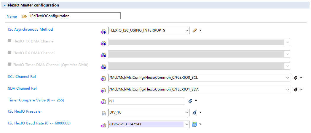The width and height of the screenshot is (311, 133).
Task: Edit the Timer Compare Value field
Action: (x=146, y=101)
